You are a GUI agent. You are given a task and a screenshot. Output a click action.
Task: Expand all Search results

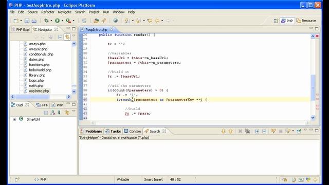pos(257,132)
